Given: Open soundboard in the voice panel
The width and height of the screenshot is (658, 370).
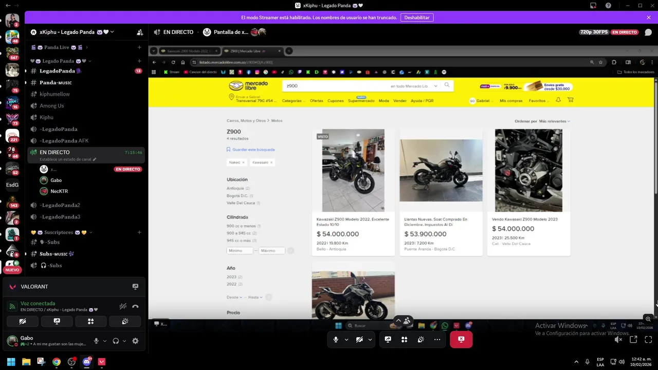Looking at the screenshot, I should pyautogui.click(x=125, y=321).
